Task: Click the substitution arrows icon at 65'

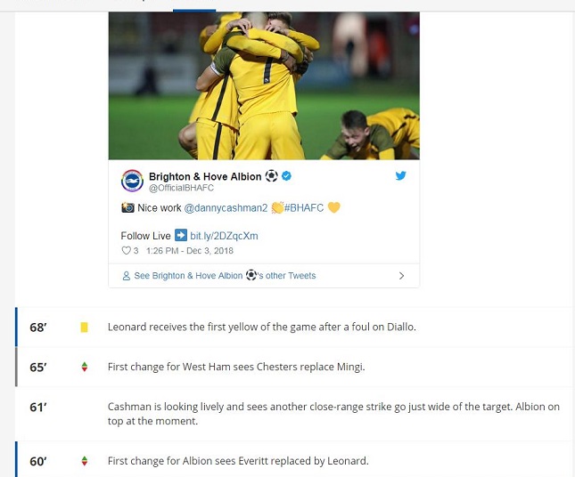Action: 85,367
